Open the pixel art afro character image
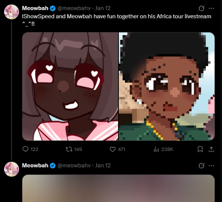The image size is (222, 202). pyautogui.click(x=166, y=86)
